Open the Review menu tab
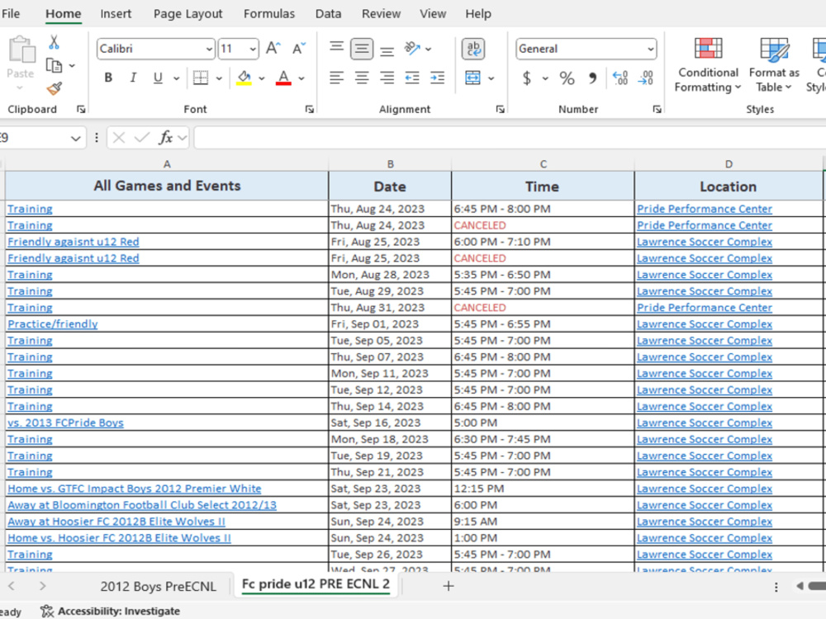Viewport: 826px width, 619px height. [381, 13]
